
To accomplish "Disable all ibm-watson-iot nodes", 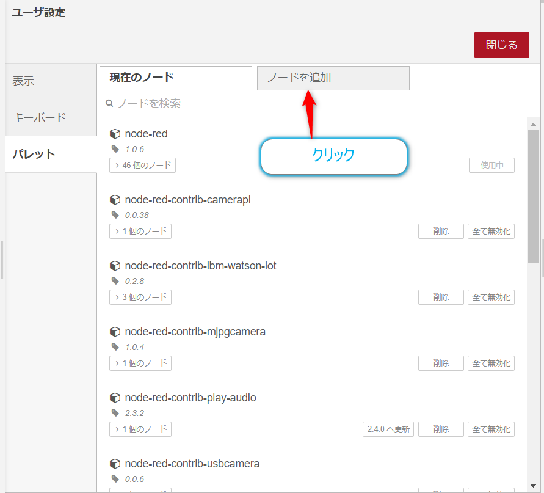I will tap(491, 297).
